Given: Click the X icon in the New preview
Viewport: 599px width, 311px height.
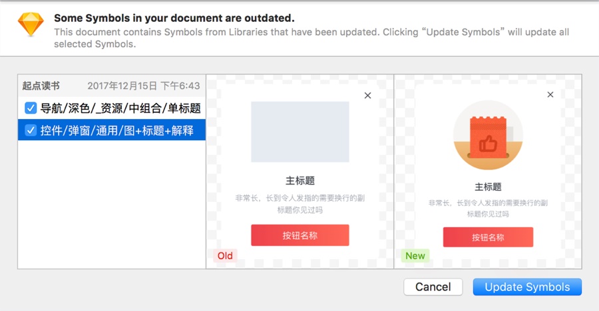Looking at the screenshot, I should tap(550, 95).
